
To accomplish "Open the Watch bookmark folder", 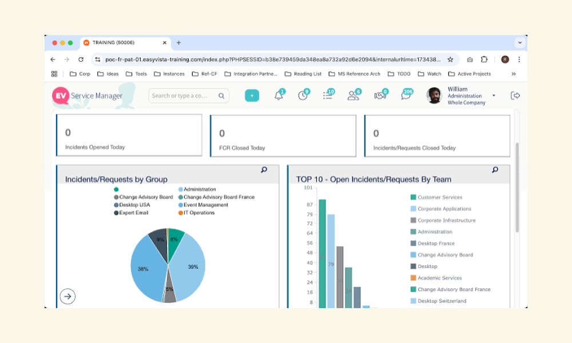I will coord(430,74).
